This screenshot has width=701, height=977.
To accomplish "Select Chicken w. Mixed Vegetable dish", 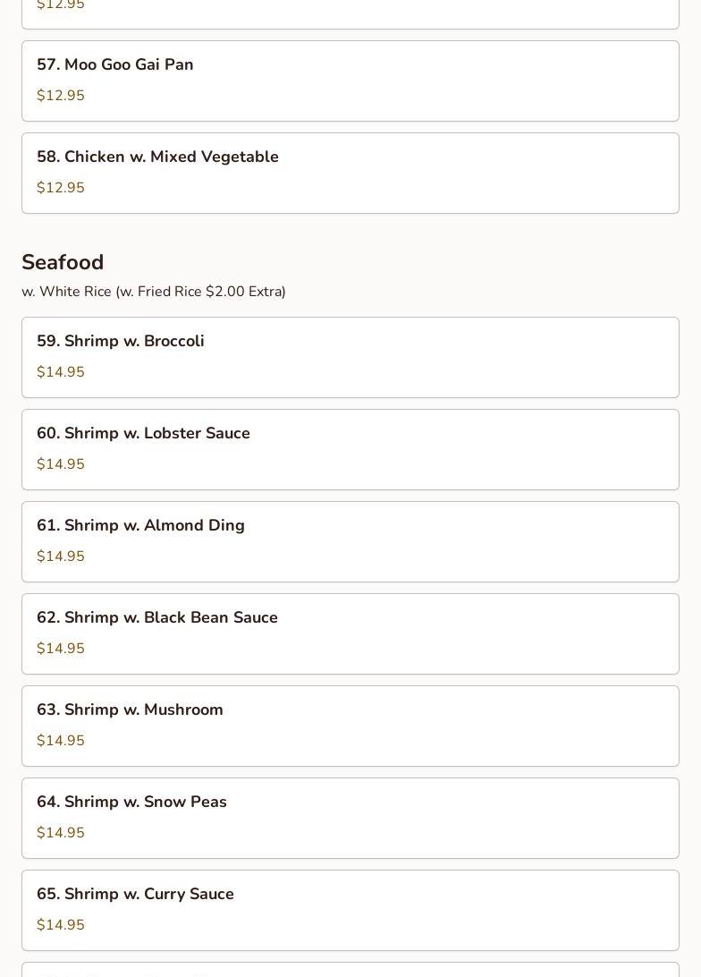I will [x=157, y=157].
